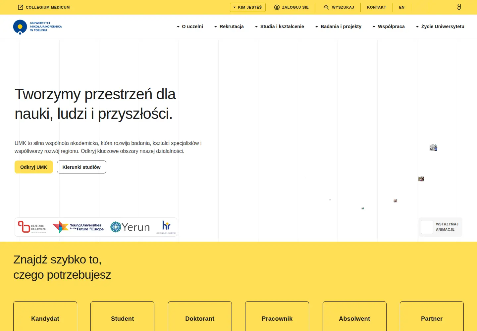The image size is (477, 331).
Task: Select the Partner card
Action: point(432,316)
